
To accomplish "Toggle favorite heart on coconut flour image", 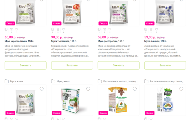I will pos(88,89).
